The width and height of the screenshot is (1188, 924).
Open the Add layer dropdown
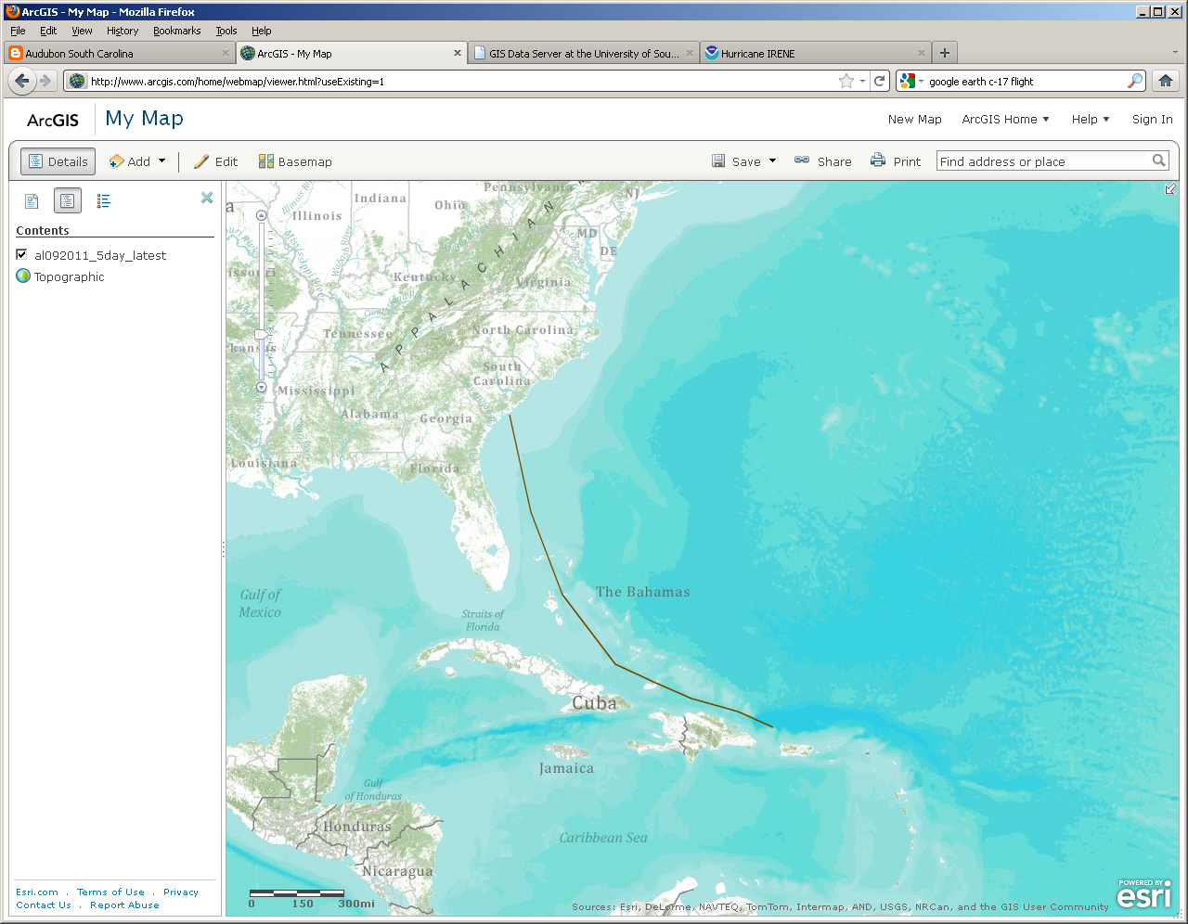[x=160, y=160]
